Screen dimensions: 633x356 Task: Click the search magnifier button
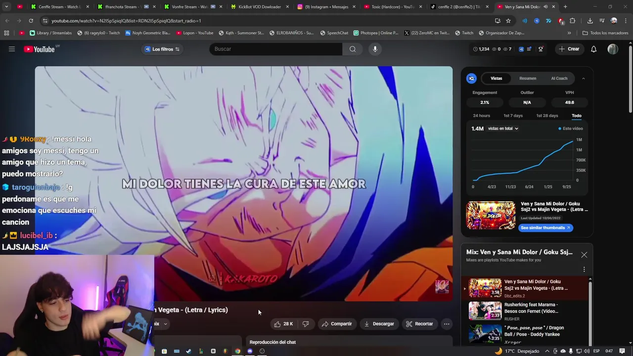[353, 49]
